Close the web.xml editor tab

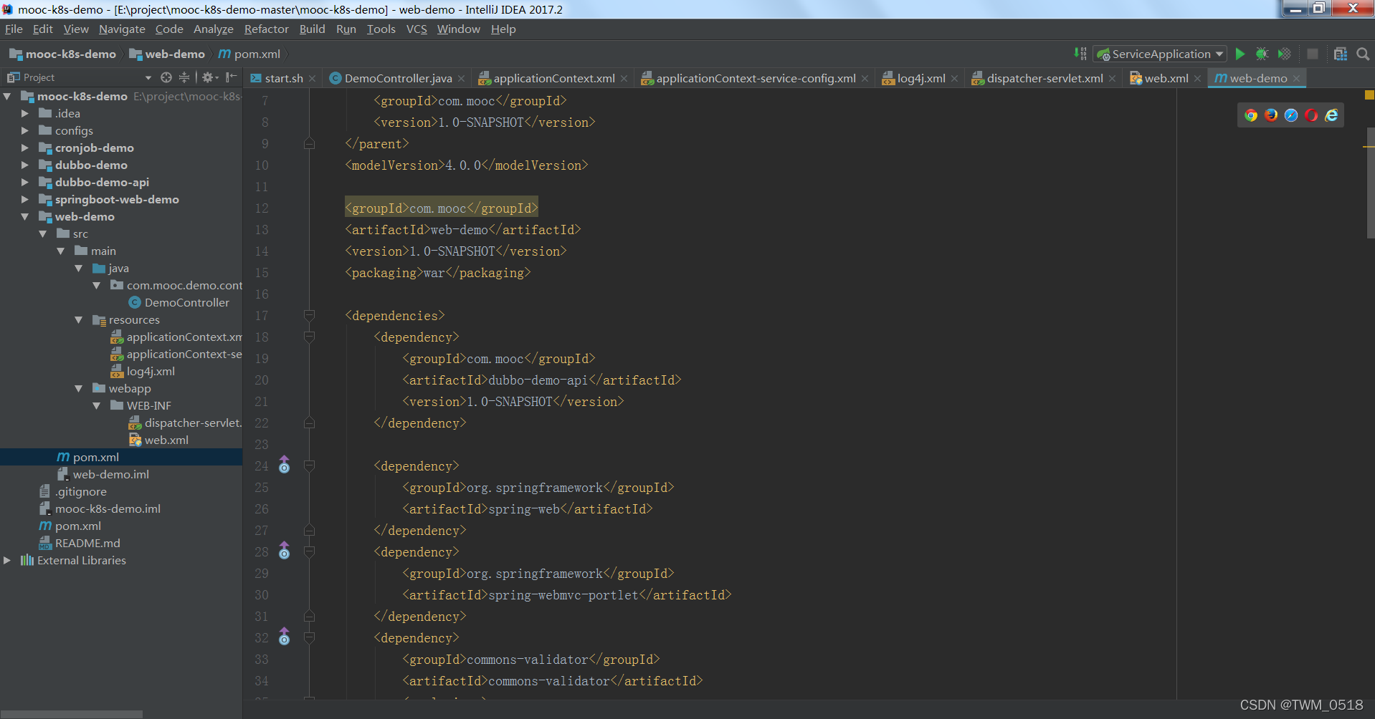pos(1197,79)
